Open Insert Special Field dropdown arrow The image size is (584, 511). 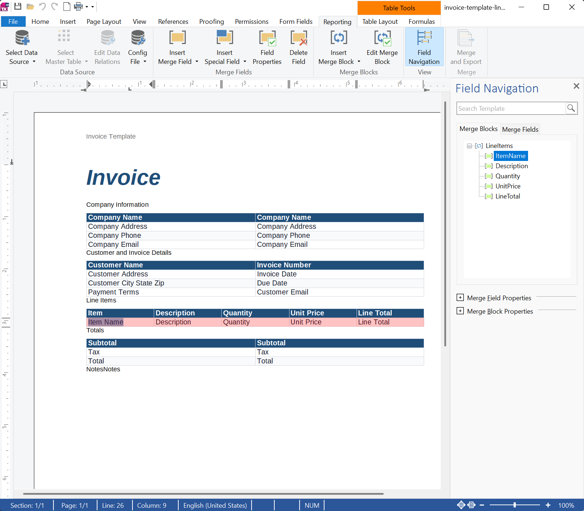tap(245, 62)
